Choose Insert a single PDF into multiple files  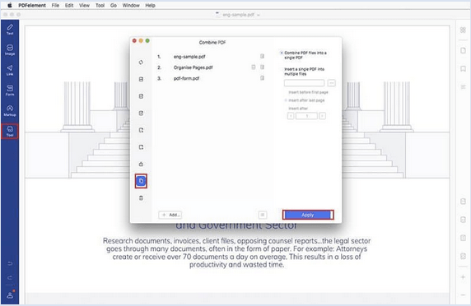click(304, 72)
